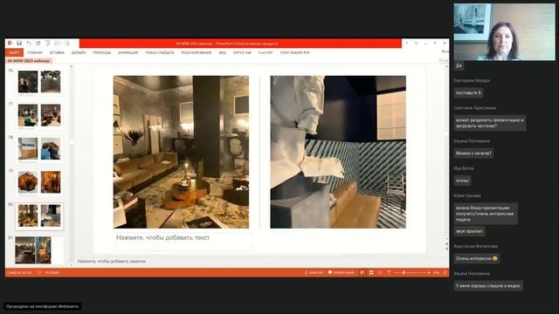Switch to the ГЛАВНАЯ ribbon tab
This screenshot has height=314, width=559.
coord(35,52)
